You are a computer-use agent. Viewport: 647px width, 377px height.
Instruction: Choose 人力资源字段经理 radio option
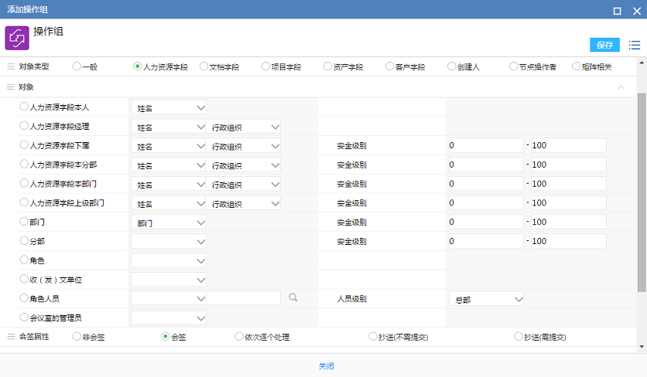point(24,126)
